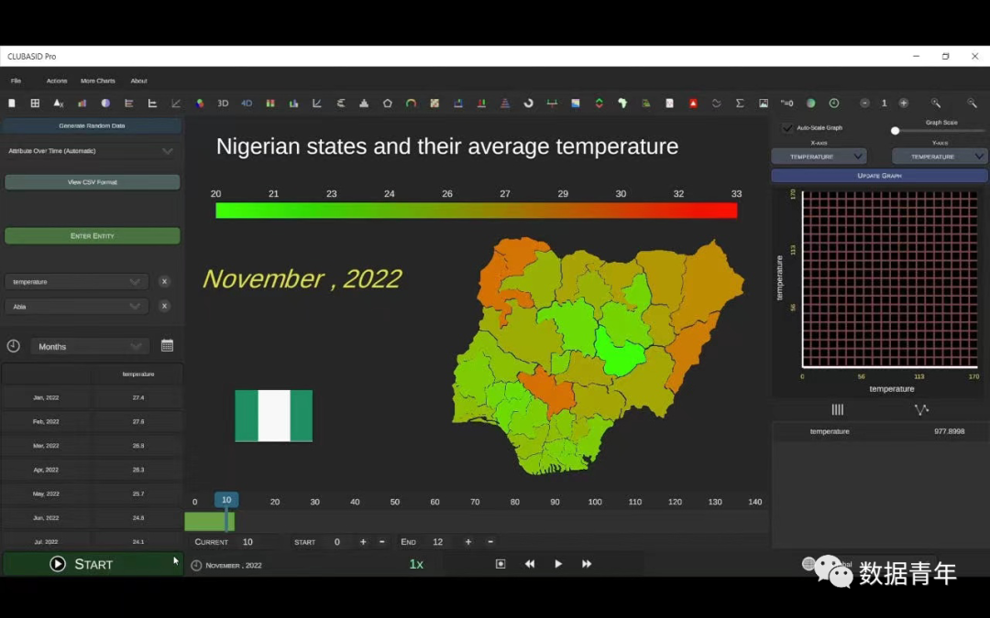Click the red triangle icon
The height and width of the screenshot is (618, 990).
coord(693,103)
